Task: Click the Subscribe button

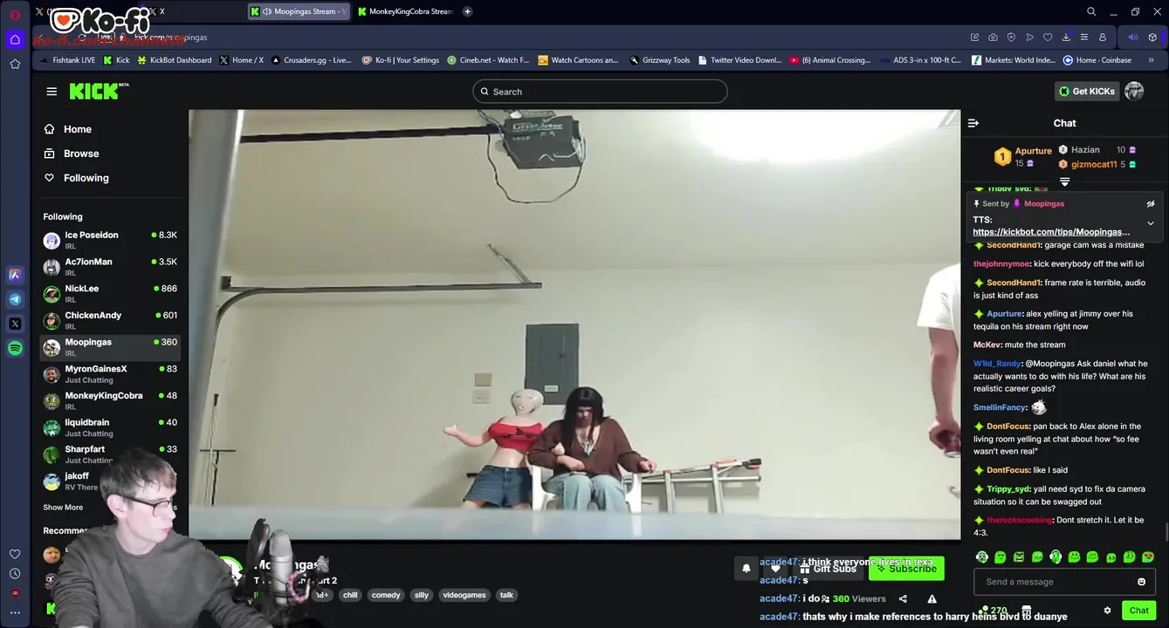Action: pyautogui.click(x=906, y=568)
